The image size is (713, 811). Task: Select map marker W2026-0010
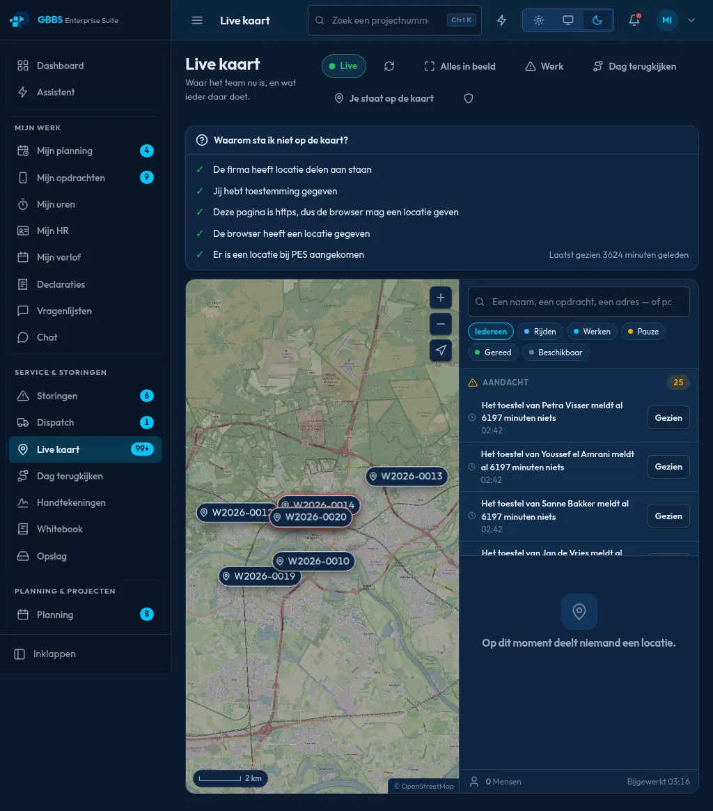pos(313,561)
